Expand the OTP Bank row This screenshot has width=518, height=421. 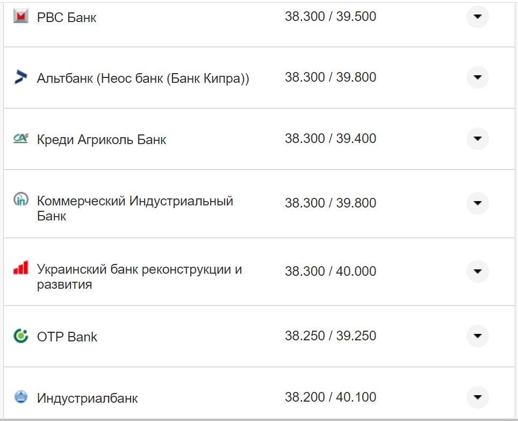coord(477,337)
